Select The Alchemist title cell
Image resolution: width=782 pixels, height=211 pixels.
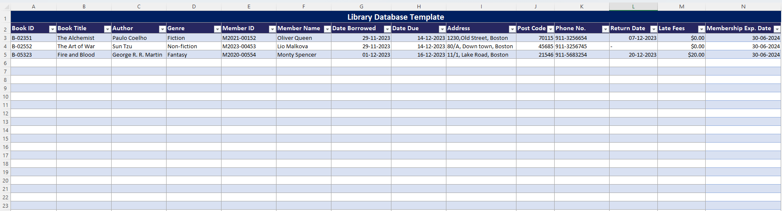coord(84,38)
